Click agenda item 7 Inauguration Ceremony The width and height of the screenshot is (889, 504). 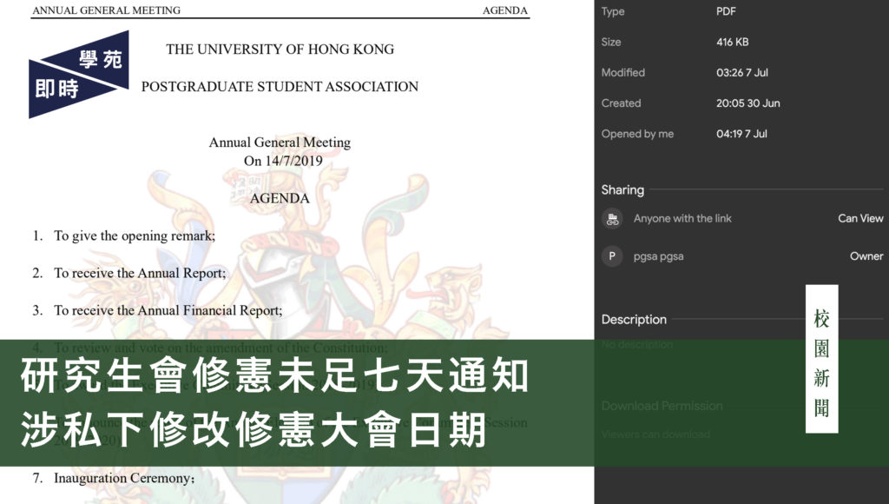point(114,479)
